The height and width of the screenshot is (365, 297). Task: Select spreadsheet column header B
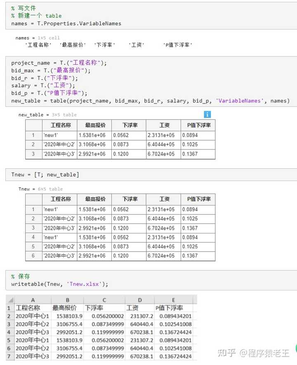point(67,300)
